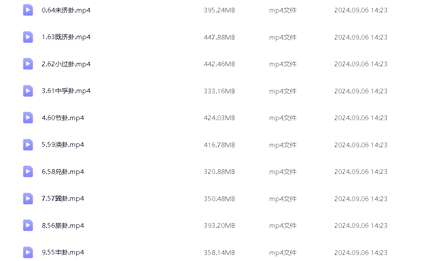Select video icon next to 6.58兑卦.mp4
Image resolution: width=424 pixels, height=261 pixels.
click(28, 171)
